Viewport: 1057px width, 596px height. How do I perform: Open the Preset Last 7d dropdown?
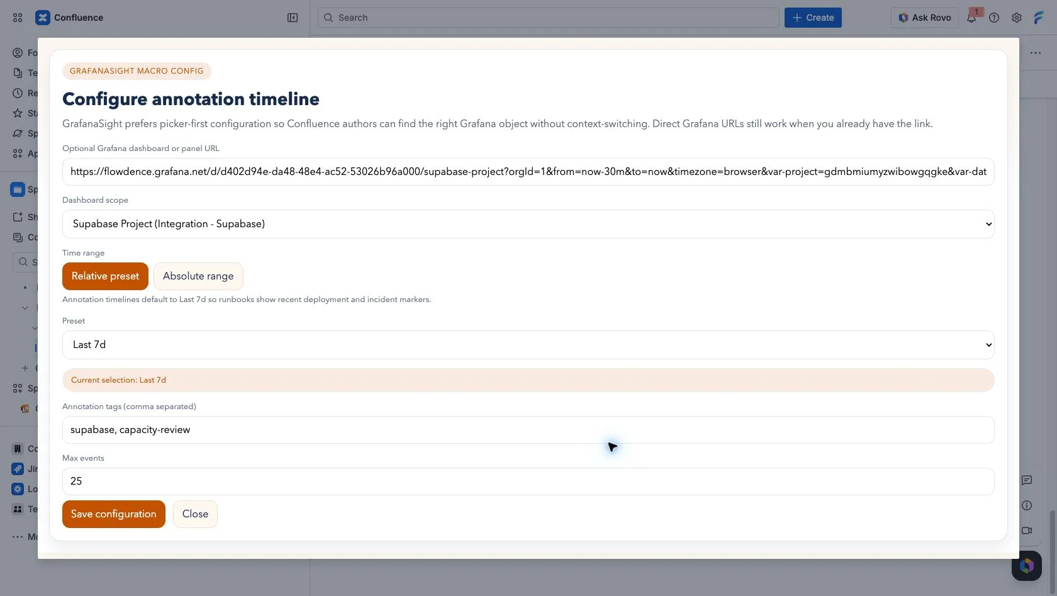tap(528, 345)
